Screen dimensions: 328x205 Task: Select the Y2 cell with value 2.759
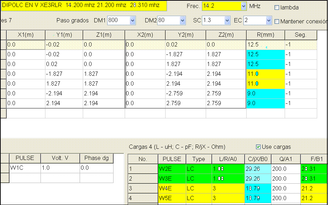pyautogui.click(x=185, y=103)
